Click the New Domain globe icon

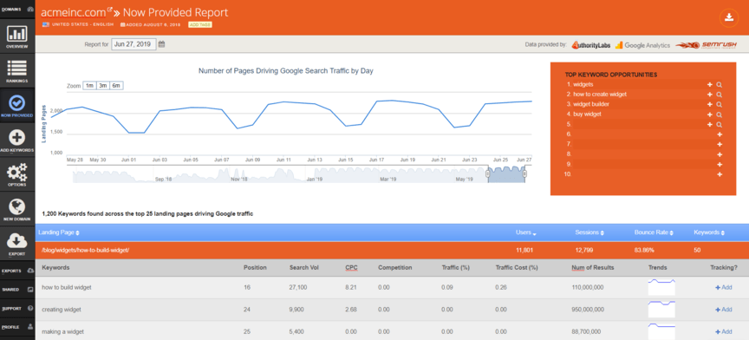pyautogui.click(x=17, y=206)
